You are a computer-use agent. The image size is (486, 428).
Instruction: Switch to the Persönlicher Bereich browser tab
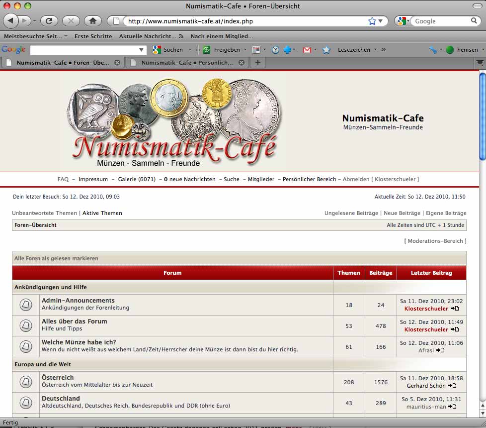(x=186, y=63)
